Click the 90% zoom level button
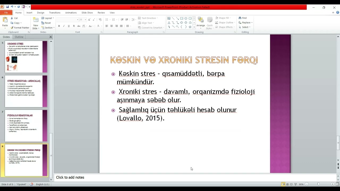The height and width of the screenshot is (191, 340). [301, 184]
